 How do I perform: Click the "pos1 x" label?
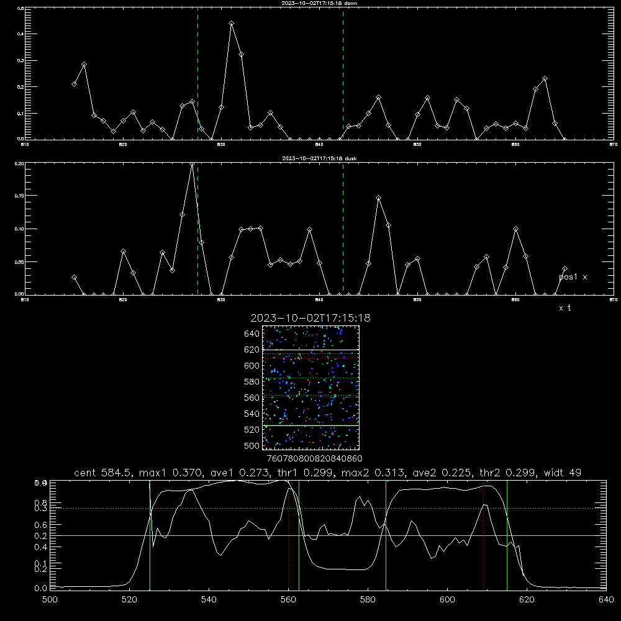[573, 277]
